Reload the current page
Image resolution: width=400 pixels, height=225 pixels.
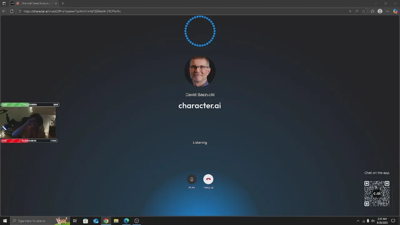click(x=12, y=11)
